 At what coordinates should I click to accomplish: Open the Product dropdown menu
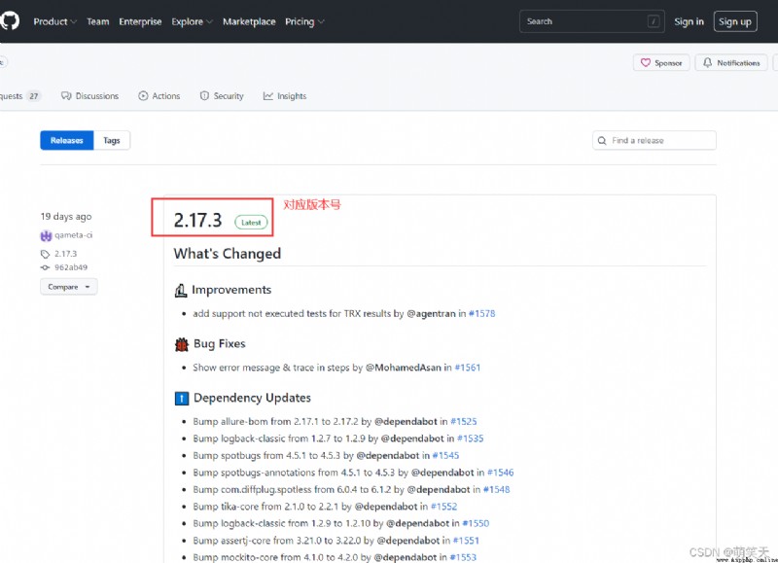(54, 21)
